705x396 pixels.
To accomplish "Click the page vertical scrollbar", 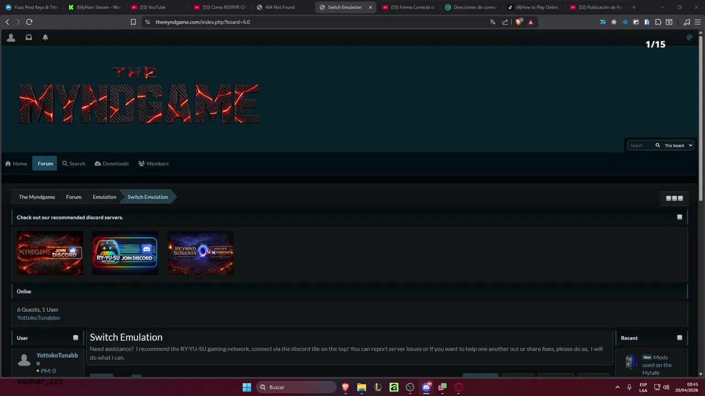I will point(701,117).
